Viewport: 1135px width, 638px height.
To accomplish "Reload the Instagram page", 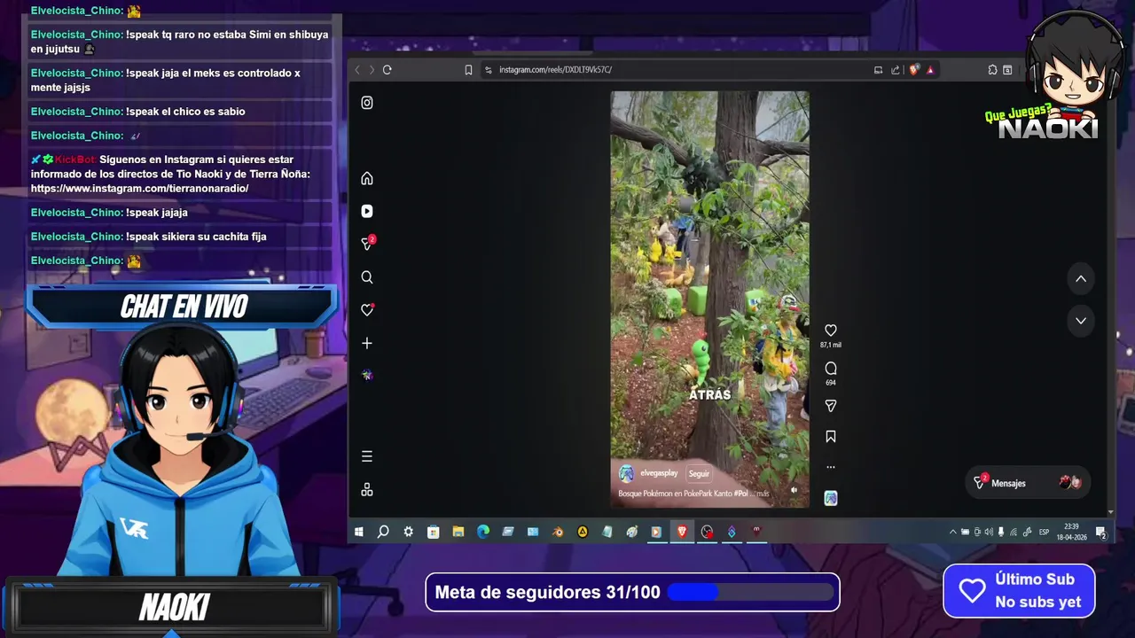I will (387, 70).
